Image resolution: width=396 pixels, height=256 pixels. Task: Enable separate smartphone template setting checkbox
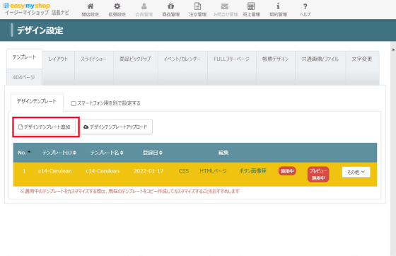point(74,103)
